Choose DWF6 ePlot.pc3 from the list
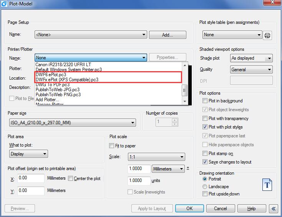This screenshot has height=217, width=282. point(51,75)
